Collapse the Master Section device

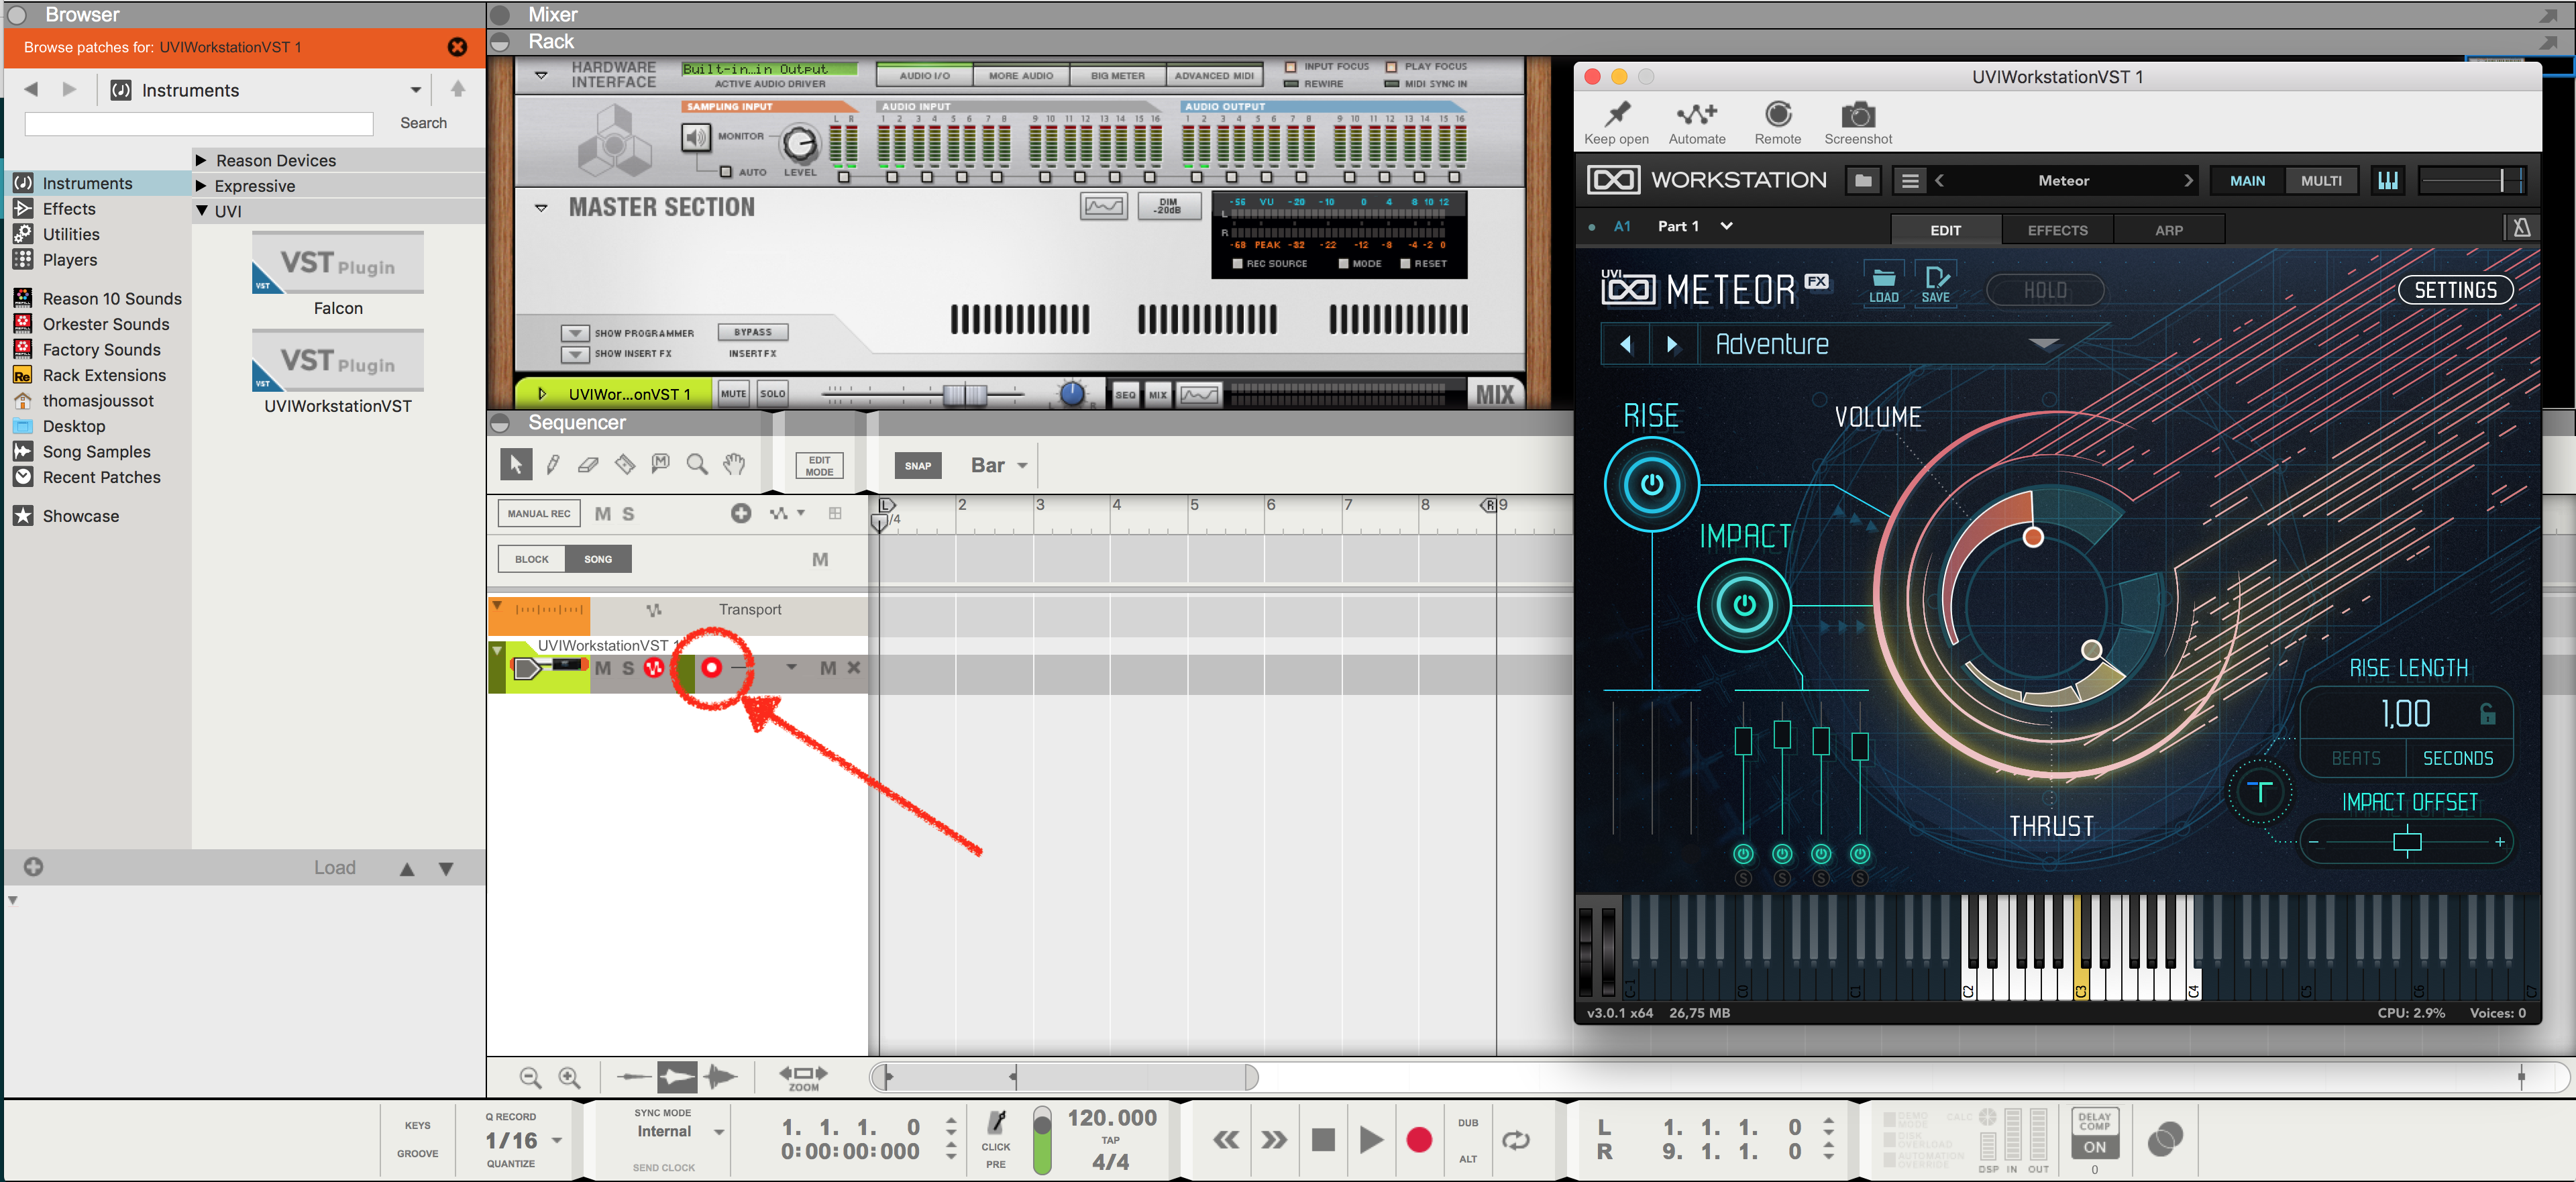pyautogui.click(x=541, y=208)
